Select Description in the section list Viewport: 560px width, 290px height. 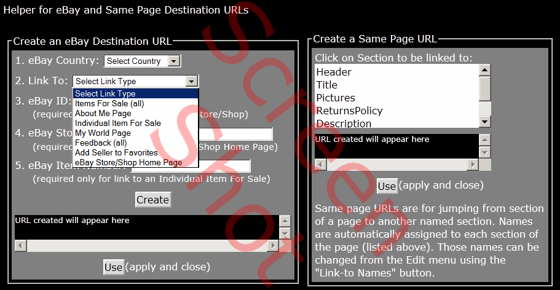[x=396, y=123]
